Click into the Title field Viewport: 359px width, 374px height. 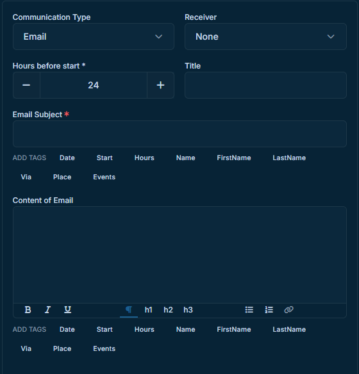[x=265, y=85]
